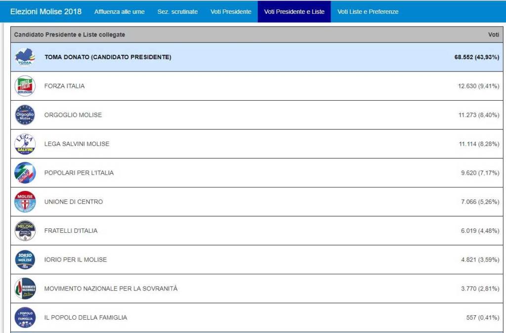This screenshot has height=333, width=506.
Task: Click the Il Popolo della Famiglia logo
Action: click(x=25, y=317)
